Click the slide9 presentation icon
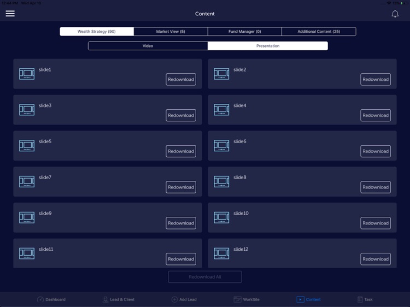This screenshot has width=410, height=307. pos(27,217)
